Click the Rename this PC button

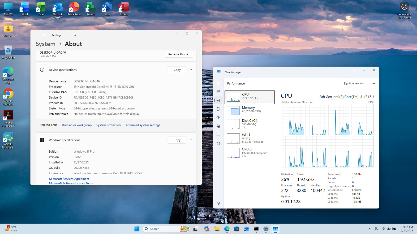[179, 54]
